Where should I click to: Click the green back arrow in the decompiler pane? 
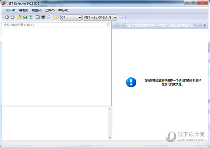coord(117,25)
